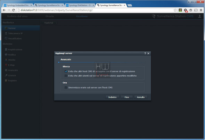Select Registrazione in the sidebar
The width and height of the screenshot is (205, 140).
[x=21, y=50]
